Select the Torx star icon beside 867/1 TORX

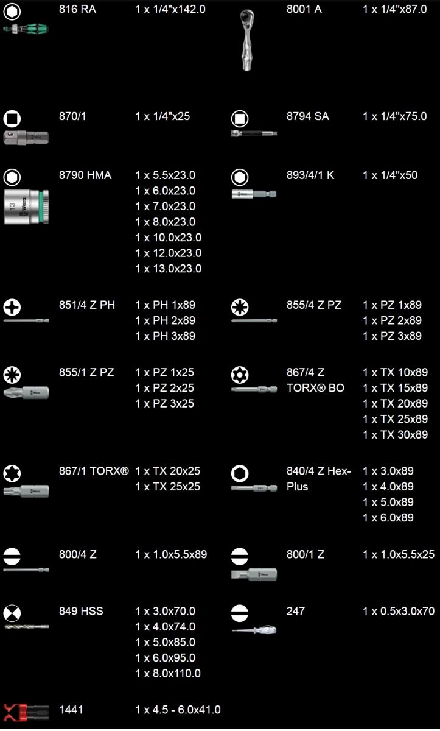click(x=12, y=473)
